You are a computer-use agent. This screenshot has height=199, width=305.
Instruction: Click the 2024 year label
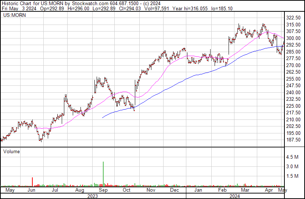tap(235, 196)
